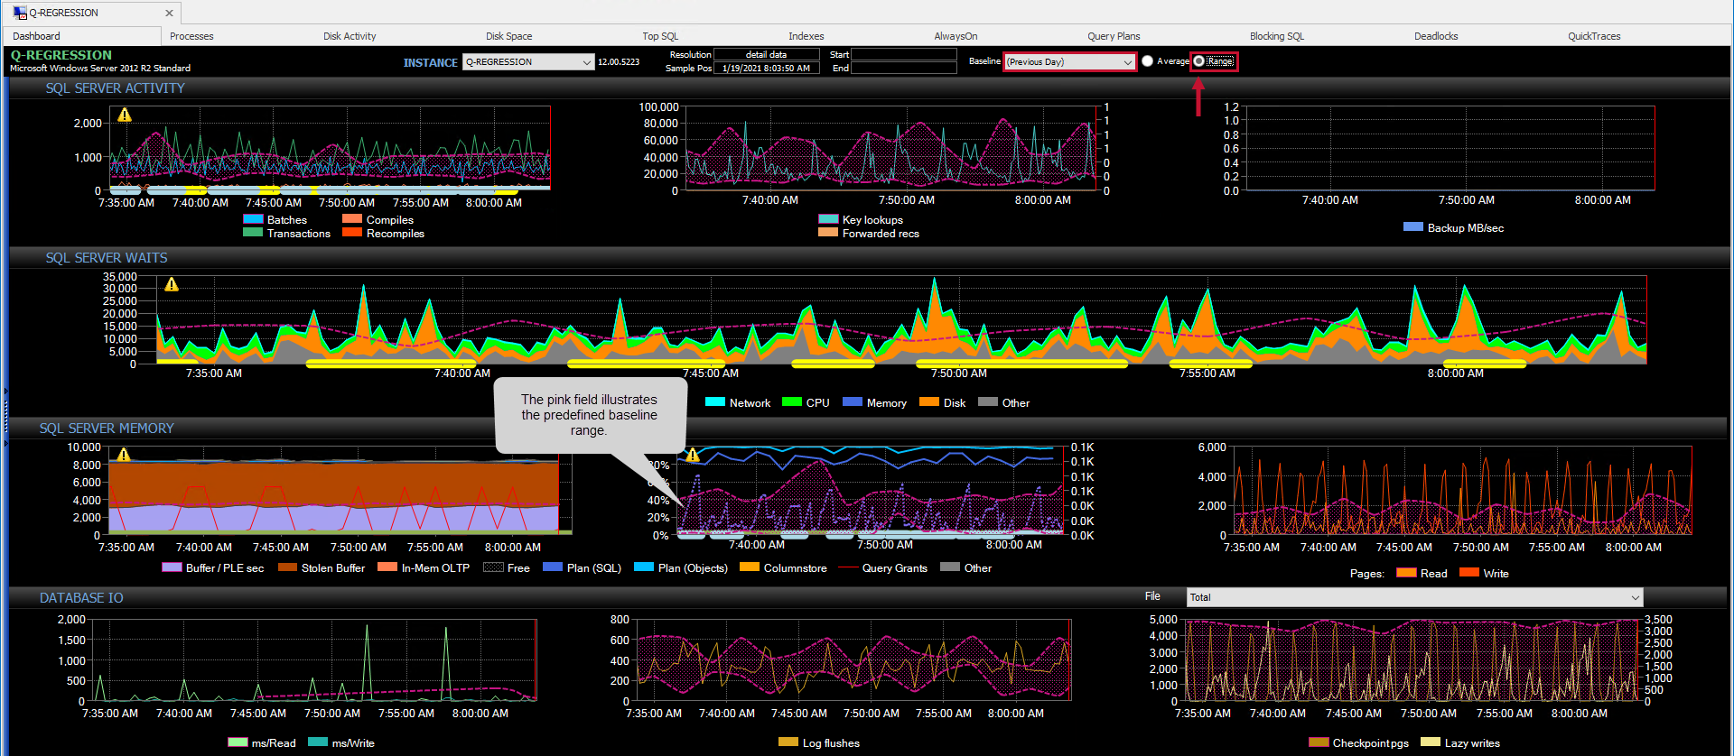Click the Batches legend color swatch
This screenshot has height=756, width=1734.
pyautogui.click(x=253, y=219)
